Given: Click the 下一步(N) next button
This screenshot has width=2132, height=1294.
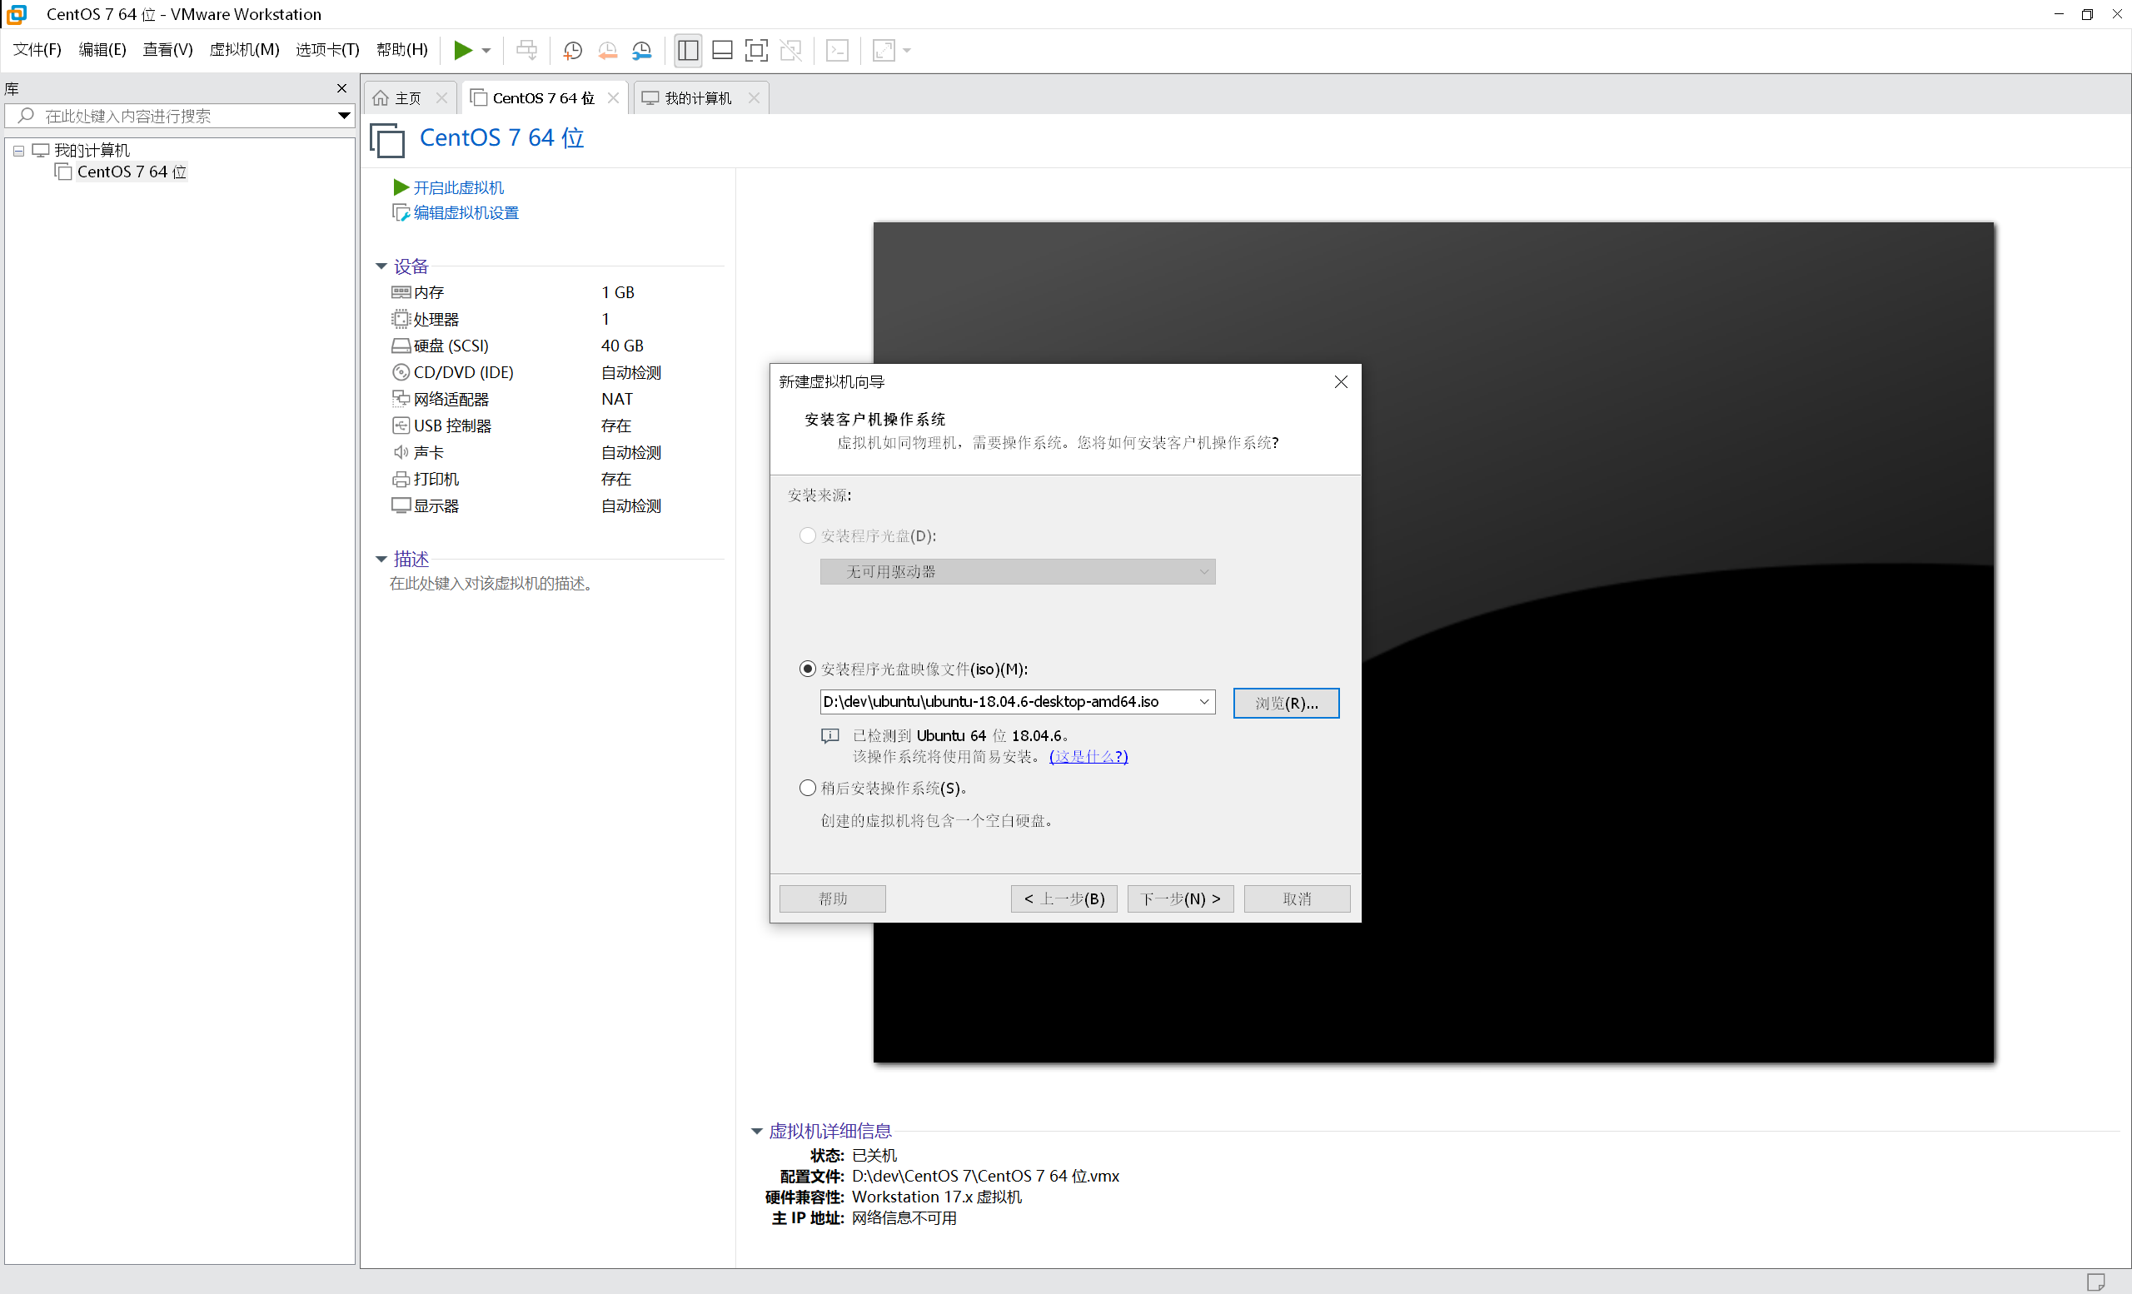Looking at the screenshot, I should click(1180, 898).
